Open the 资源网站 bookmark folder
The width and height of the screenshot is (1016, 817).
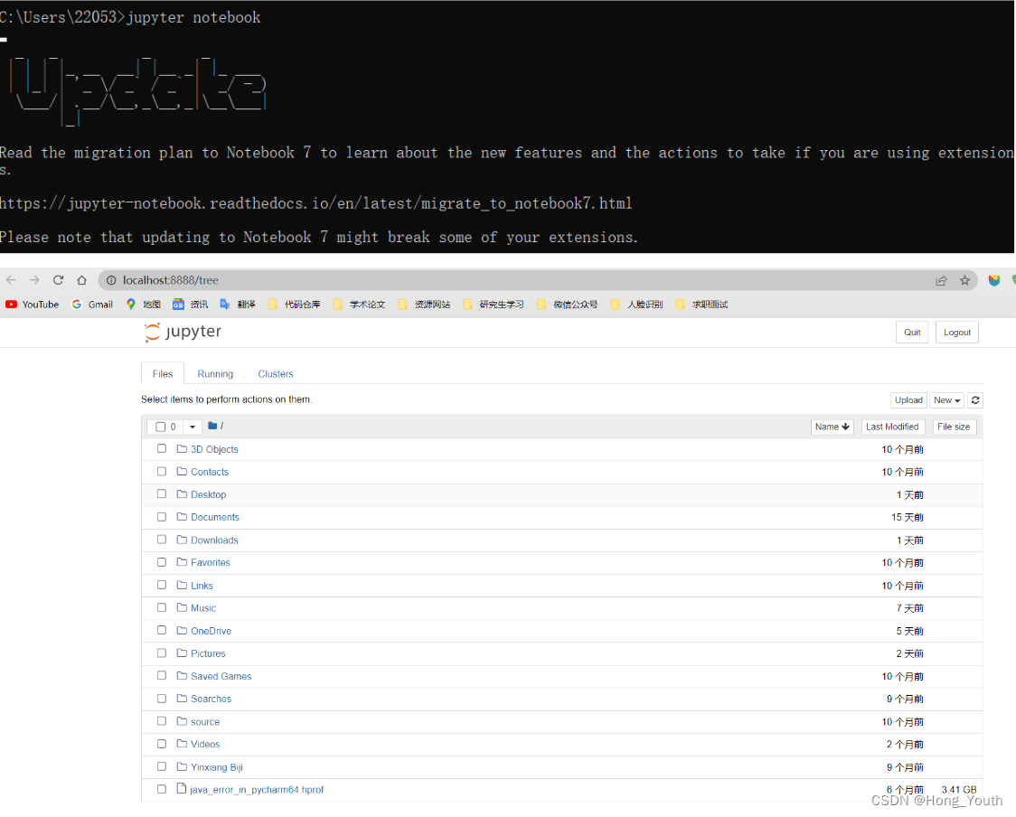click(424, 305)
